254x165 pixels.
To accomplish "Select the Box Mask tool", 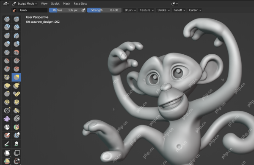I will click(7, 153).
